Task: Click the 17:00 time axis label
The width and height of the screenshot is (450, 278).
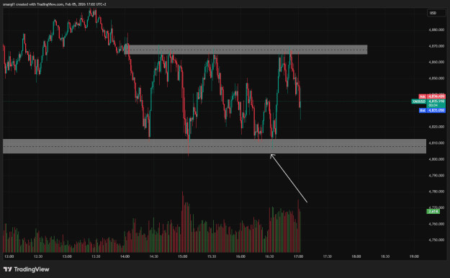Action: click(299, 256)
